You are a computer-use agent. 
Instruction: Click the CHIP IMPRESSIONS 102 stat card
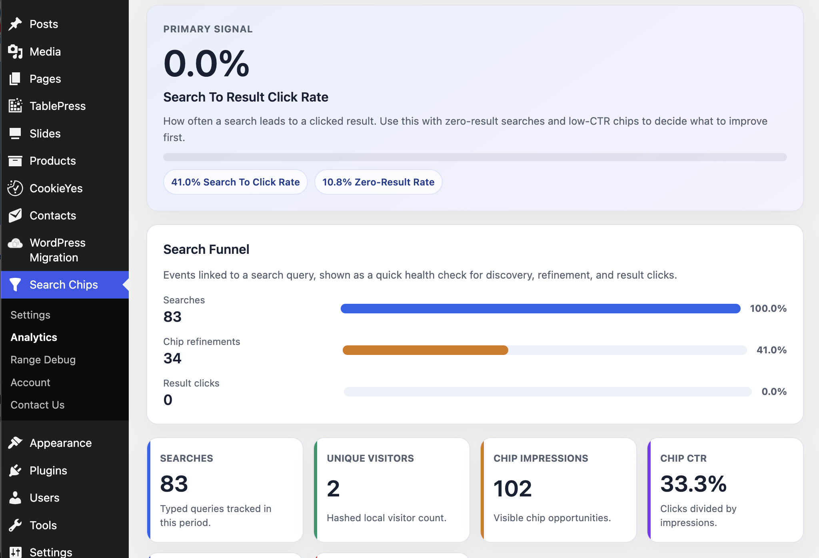click(x=559, y=490)
